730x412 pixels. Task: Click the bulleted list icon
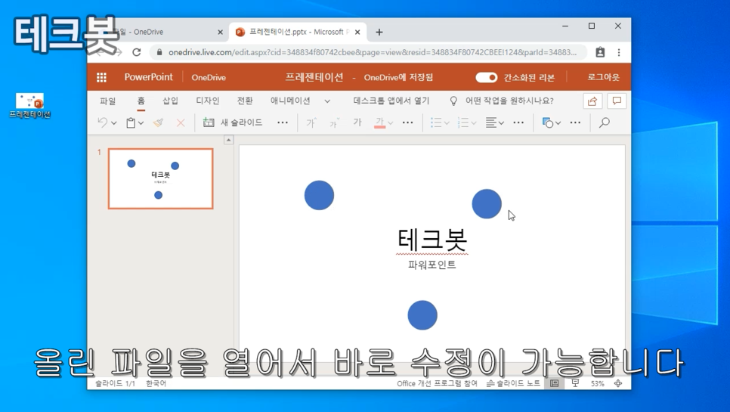click(x=436, y=122)
